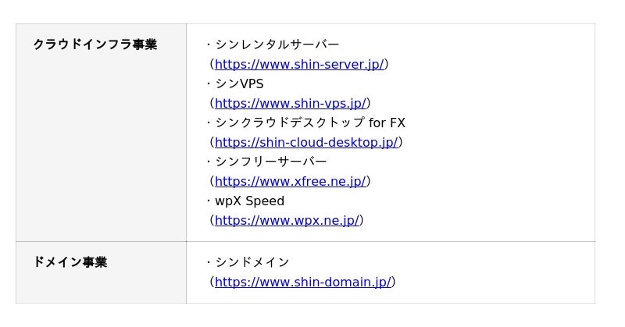
Task: Open the wpx.ne.jp link
Action: point(286,220)
